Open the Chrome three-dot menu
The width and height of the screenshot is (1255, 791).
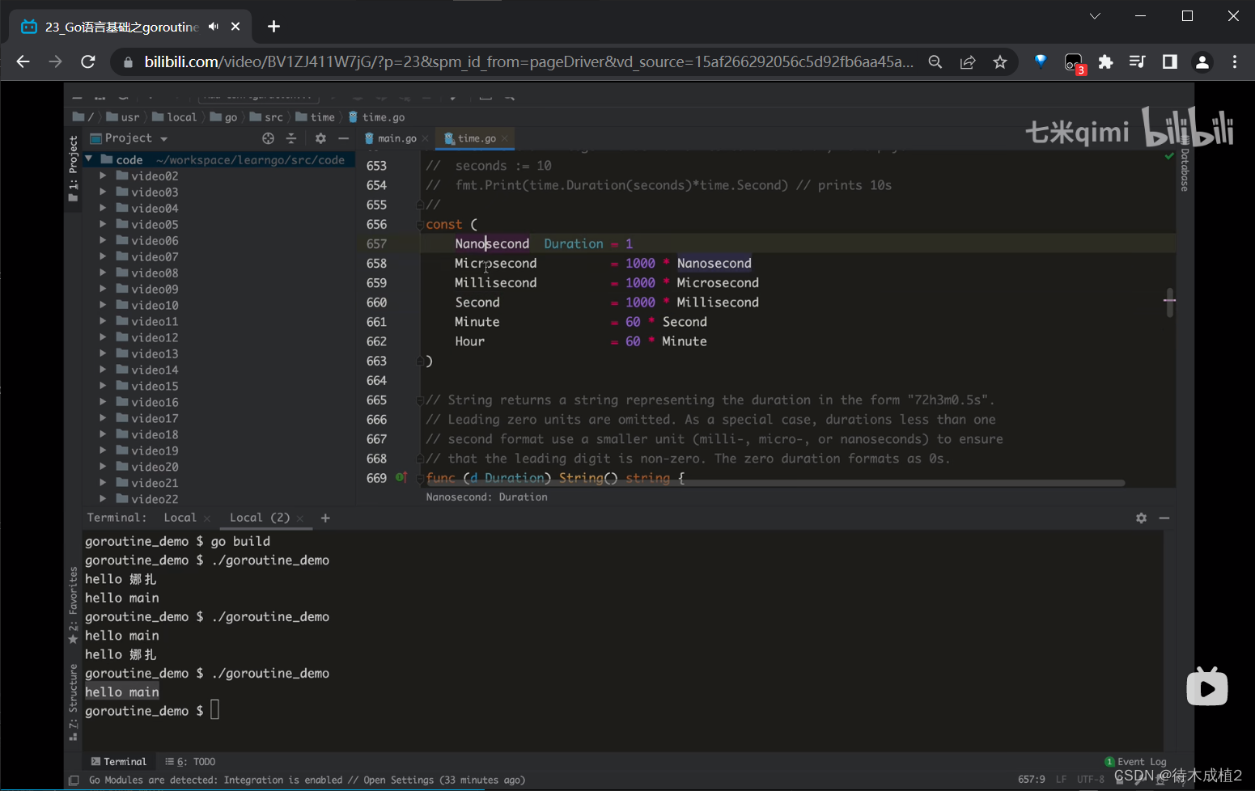click(1235, 62)
